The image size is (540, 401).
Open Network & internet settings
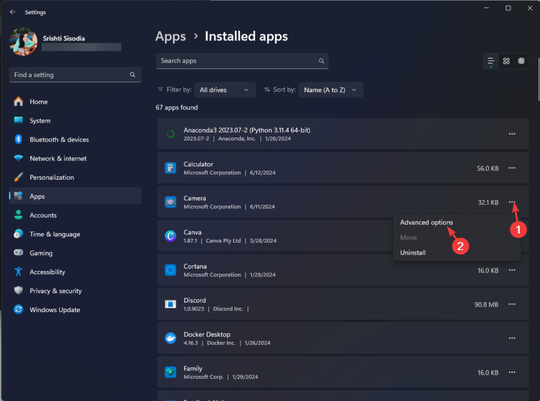58,158
